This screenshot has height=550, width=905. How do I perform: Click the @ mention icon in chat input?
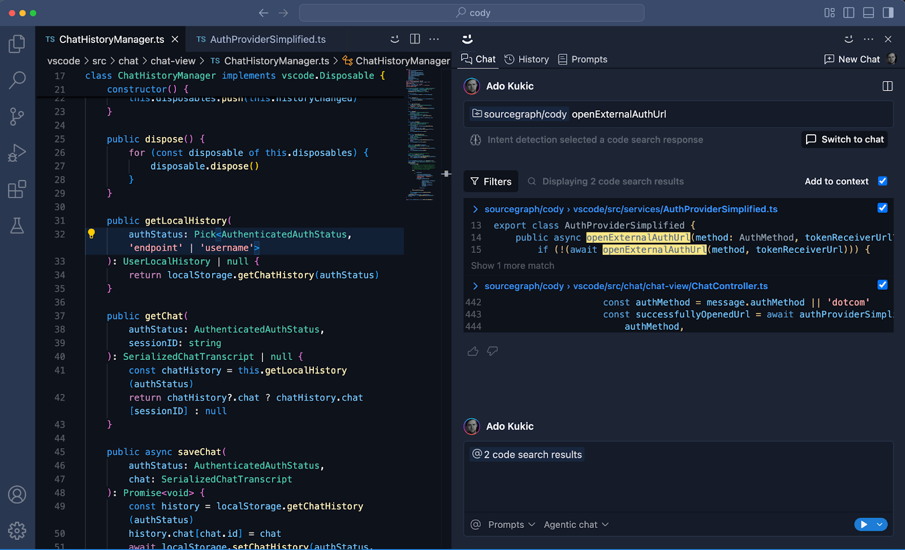(476, 525)
